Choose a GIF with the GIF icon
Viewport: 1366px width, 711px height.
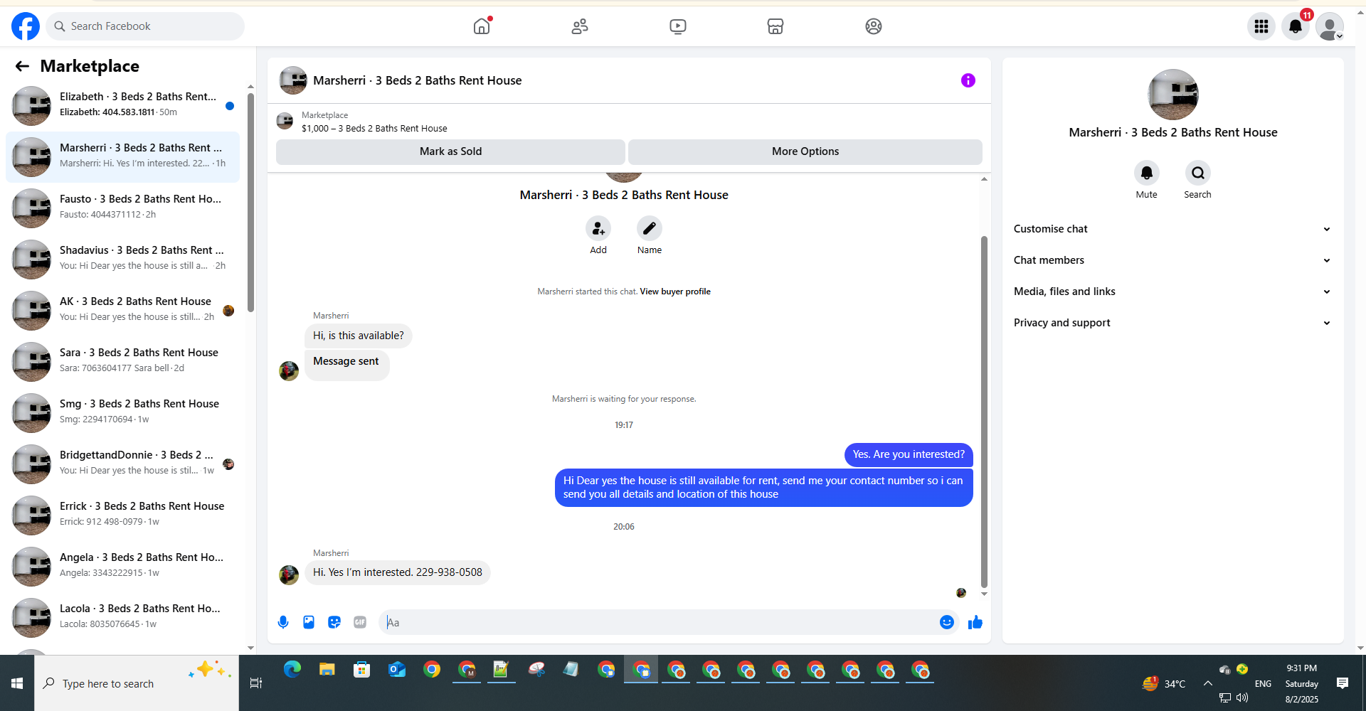[x=360, y=622]
